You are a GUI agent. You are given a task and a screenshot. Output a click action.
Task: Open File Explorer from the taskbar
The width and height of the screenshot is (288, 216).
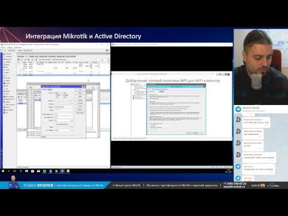26,171
